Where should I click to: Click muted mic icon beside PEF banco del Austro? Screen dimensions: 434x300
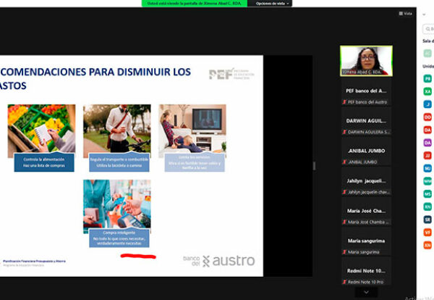coord(344,102)
